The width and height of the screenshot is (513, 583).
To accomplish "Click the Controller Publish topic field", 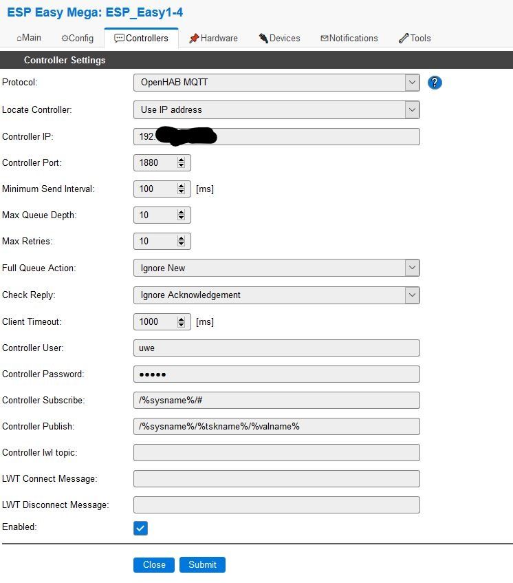I will [x=276, y=426].
